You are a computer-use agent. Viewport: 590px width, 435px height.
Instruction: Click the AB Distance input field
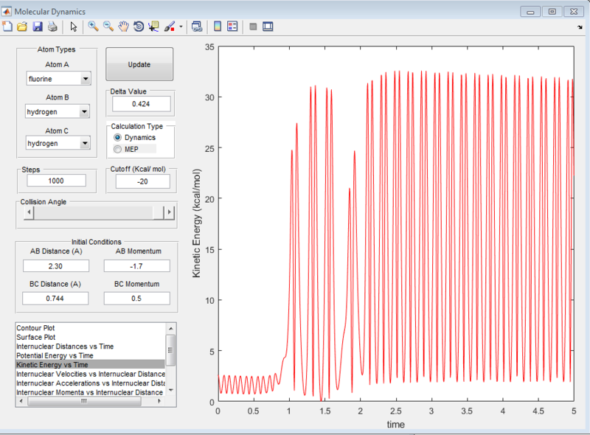click(56, 266)
